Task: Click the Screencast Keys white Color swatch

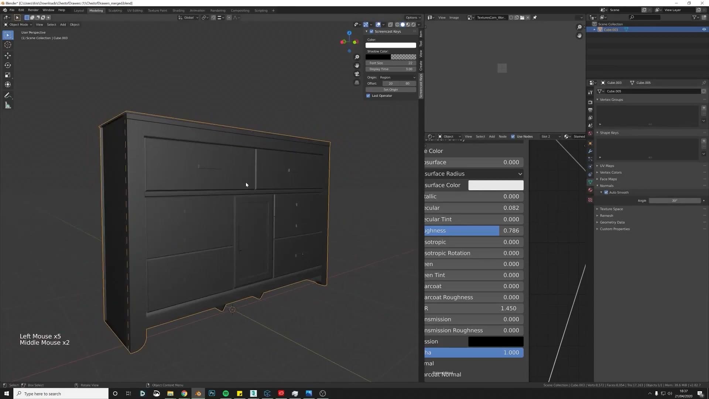Action: click(391, 45)
